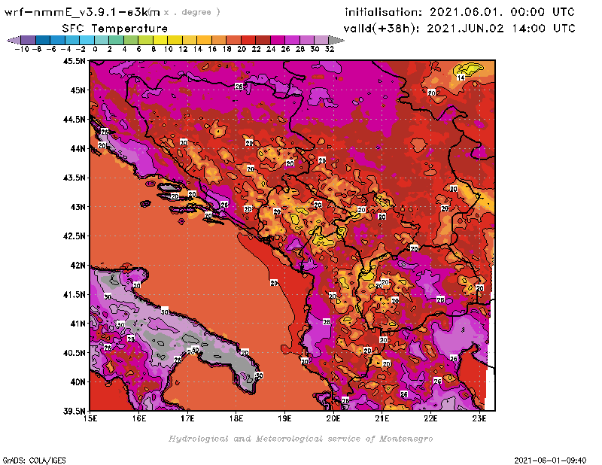Screen dimensions: 602x465
Task: Click the valid time '14:00 UTC'
Action: pyautogui.click(x=543, y=29)
